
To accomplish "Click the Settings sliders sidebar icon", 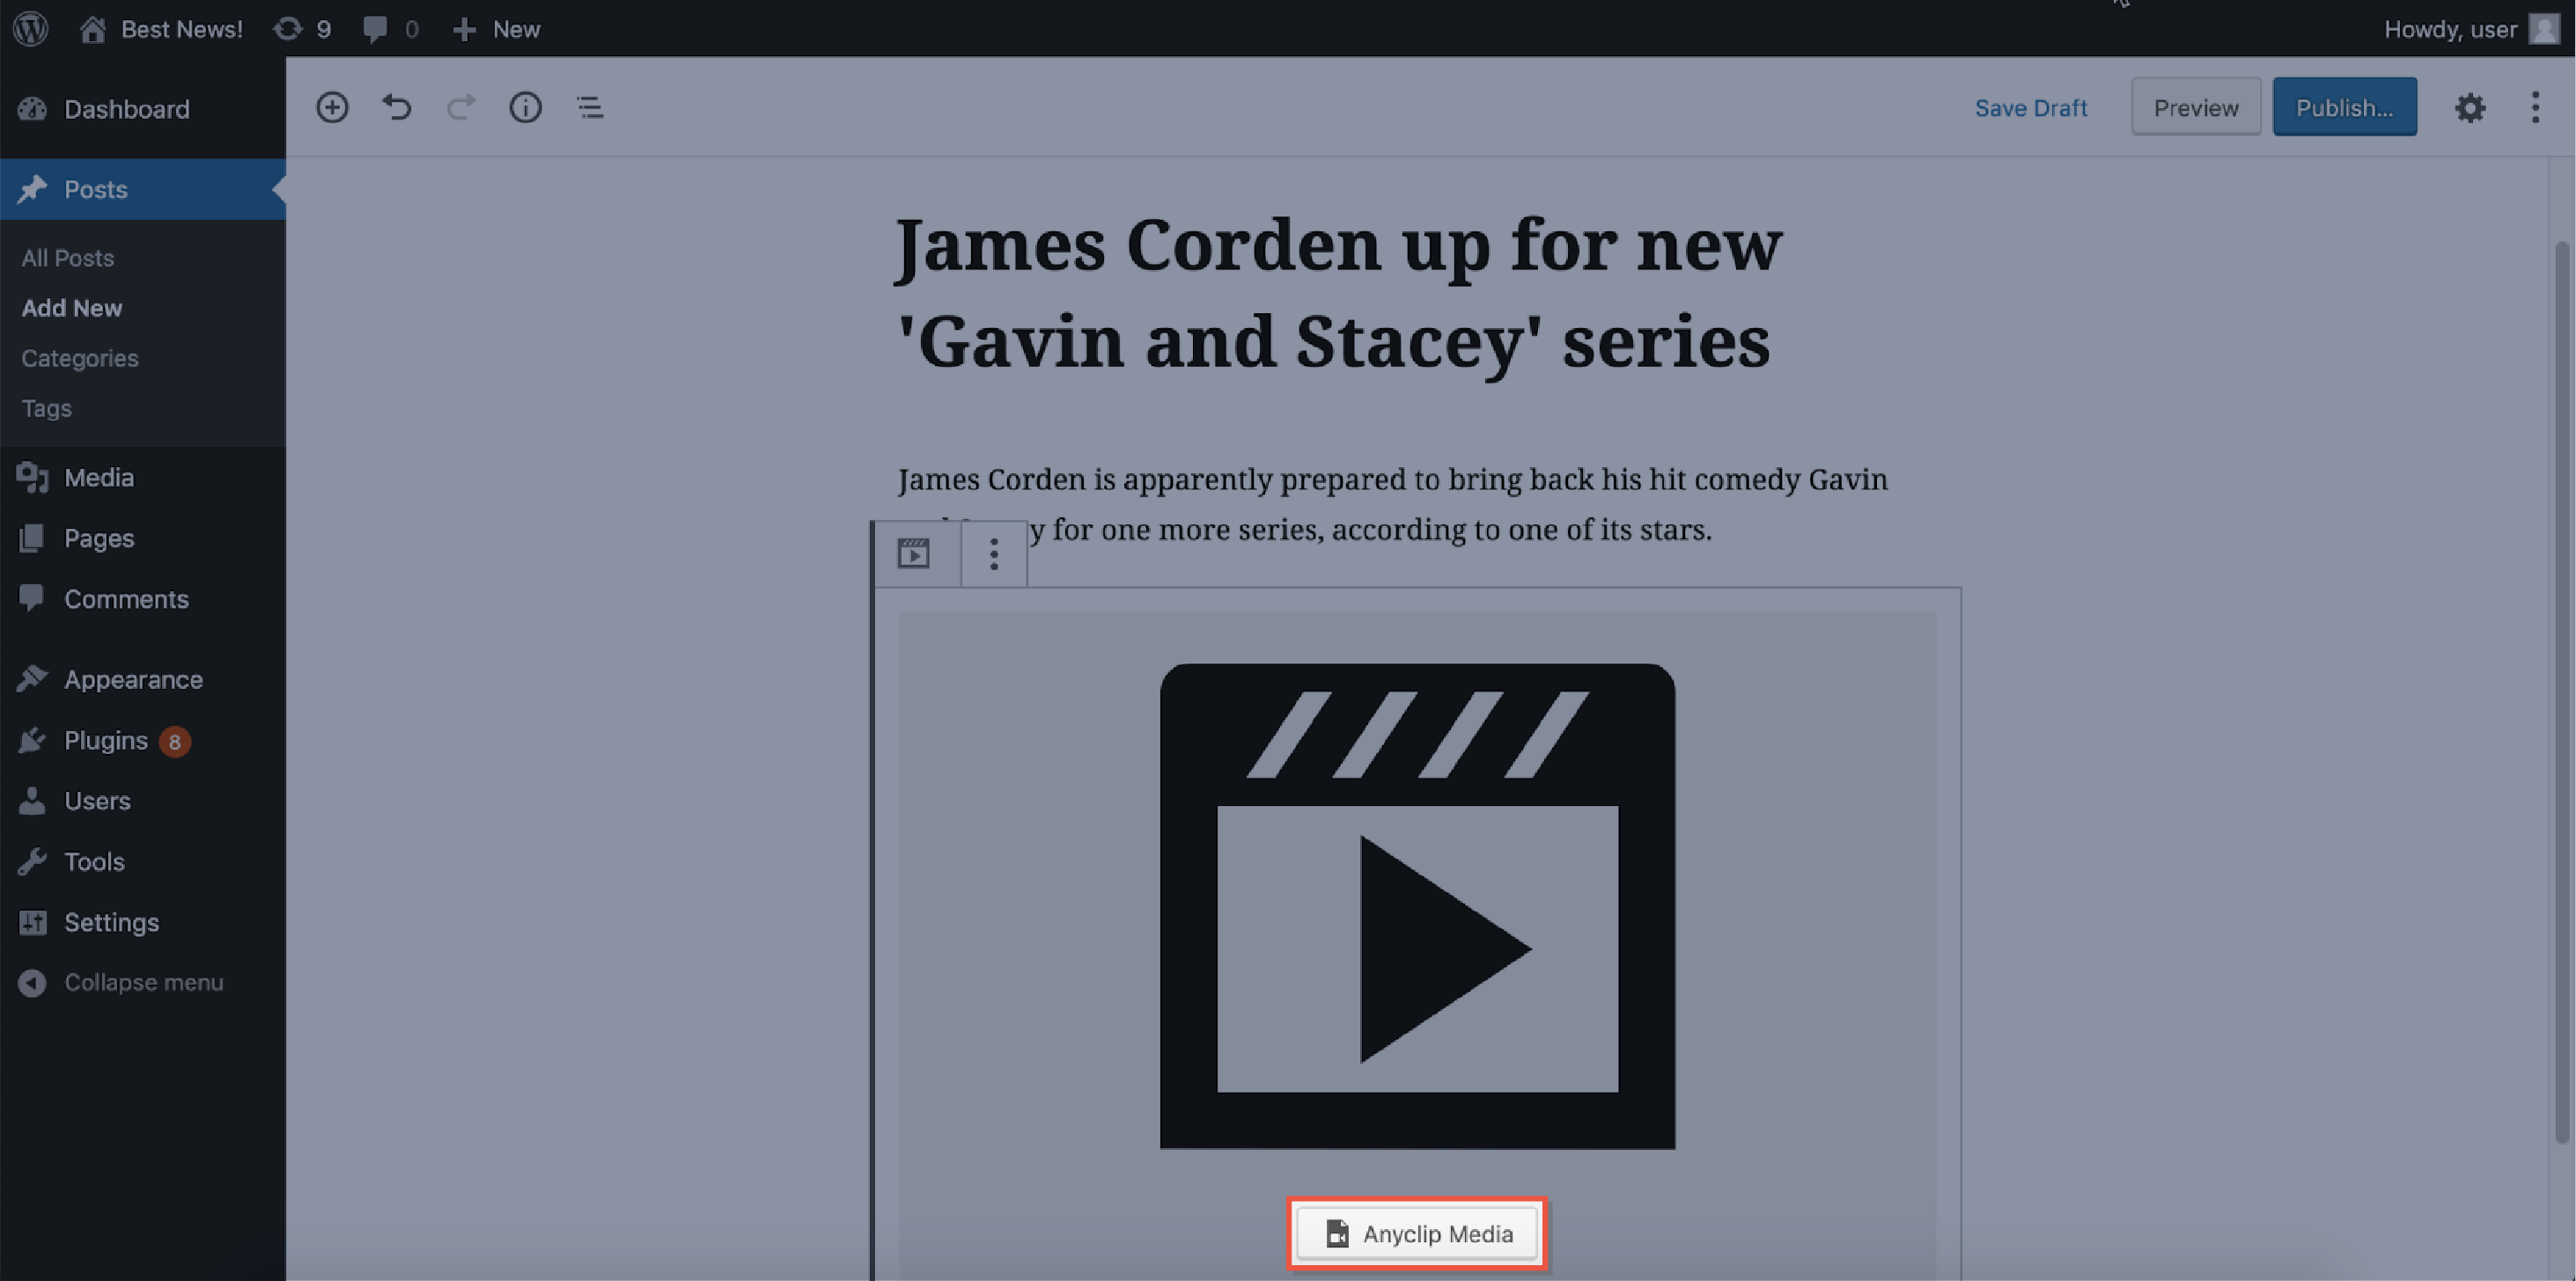I will pyautogui.click(x=32, y=922).
